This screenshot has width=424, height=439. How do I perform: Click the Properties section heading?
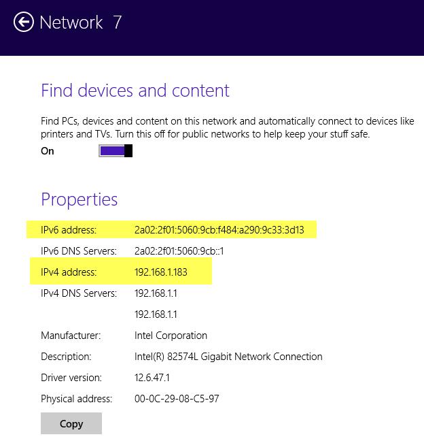point(79,199)
